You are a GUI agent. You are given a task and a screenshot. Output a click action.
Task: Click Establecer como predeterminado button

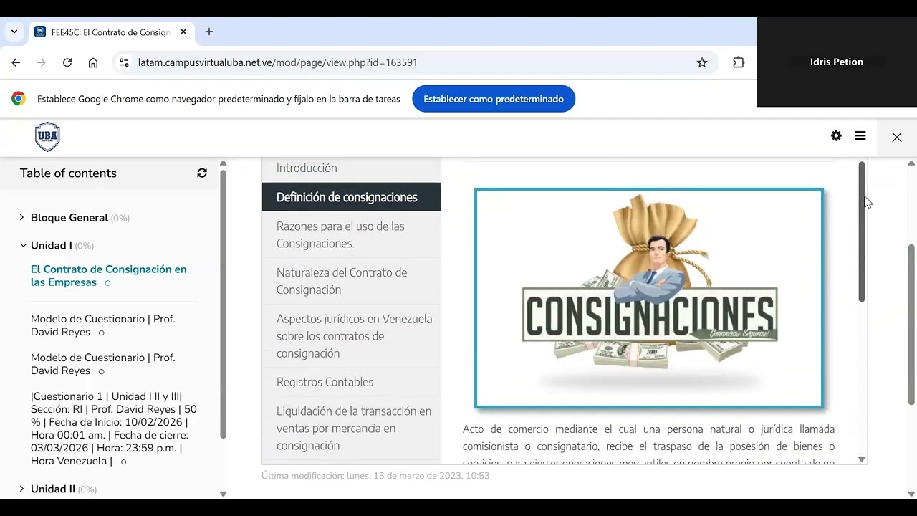(494, 99)
